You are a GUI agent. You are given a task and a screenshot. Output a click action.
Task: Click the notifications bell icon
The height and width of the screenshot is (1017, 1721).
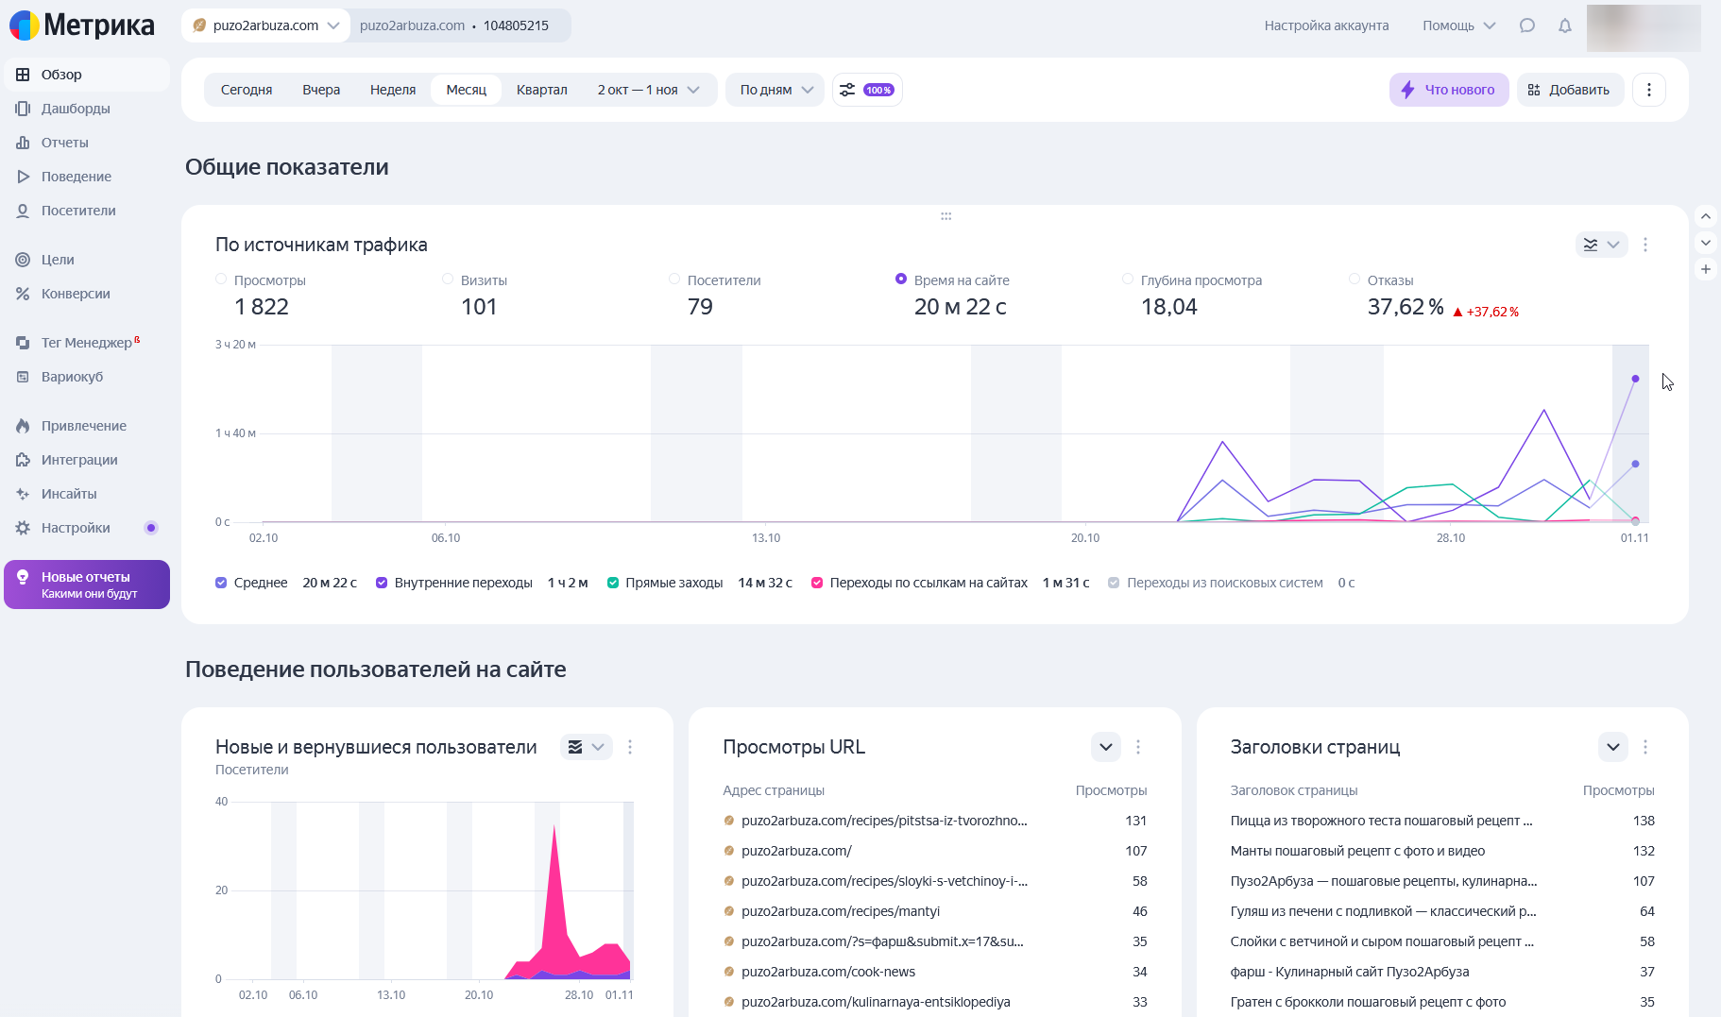[x=1565, y=25]
